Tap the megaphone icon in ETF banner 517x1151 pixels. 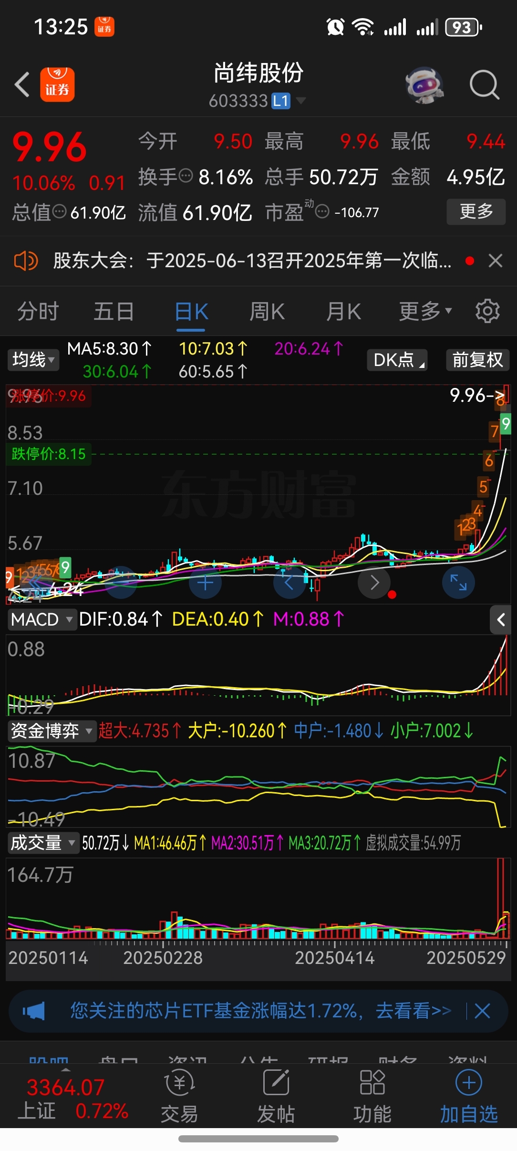tap(34, 1011)
